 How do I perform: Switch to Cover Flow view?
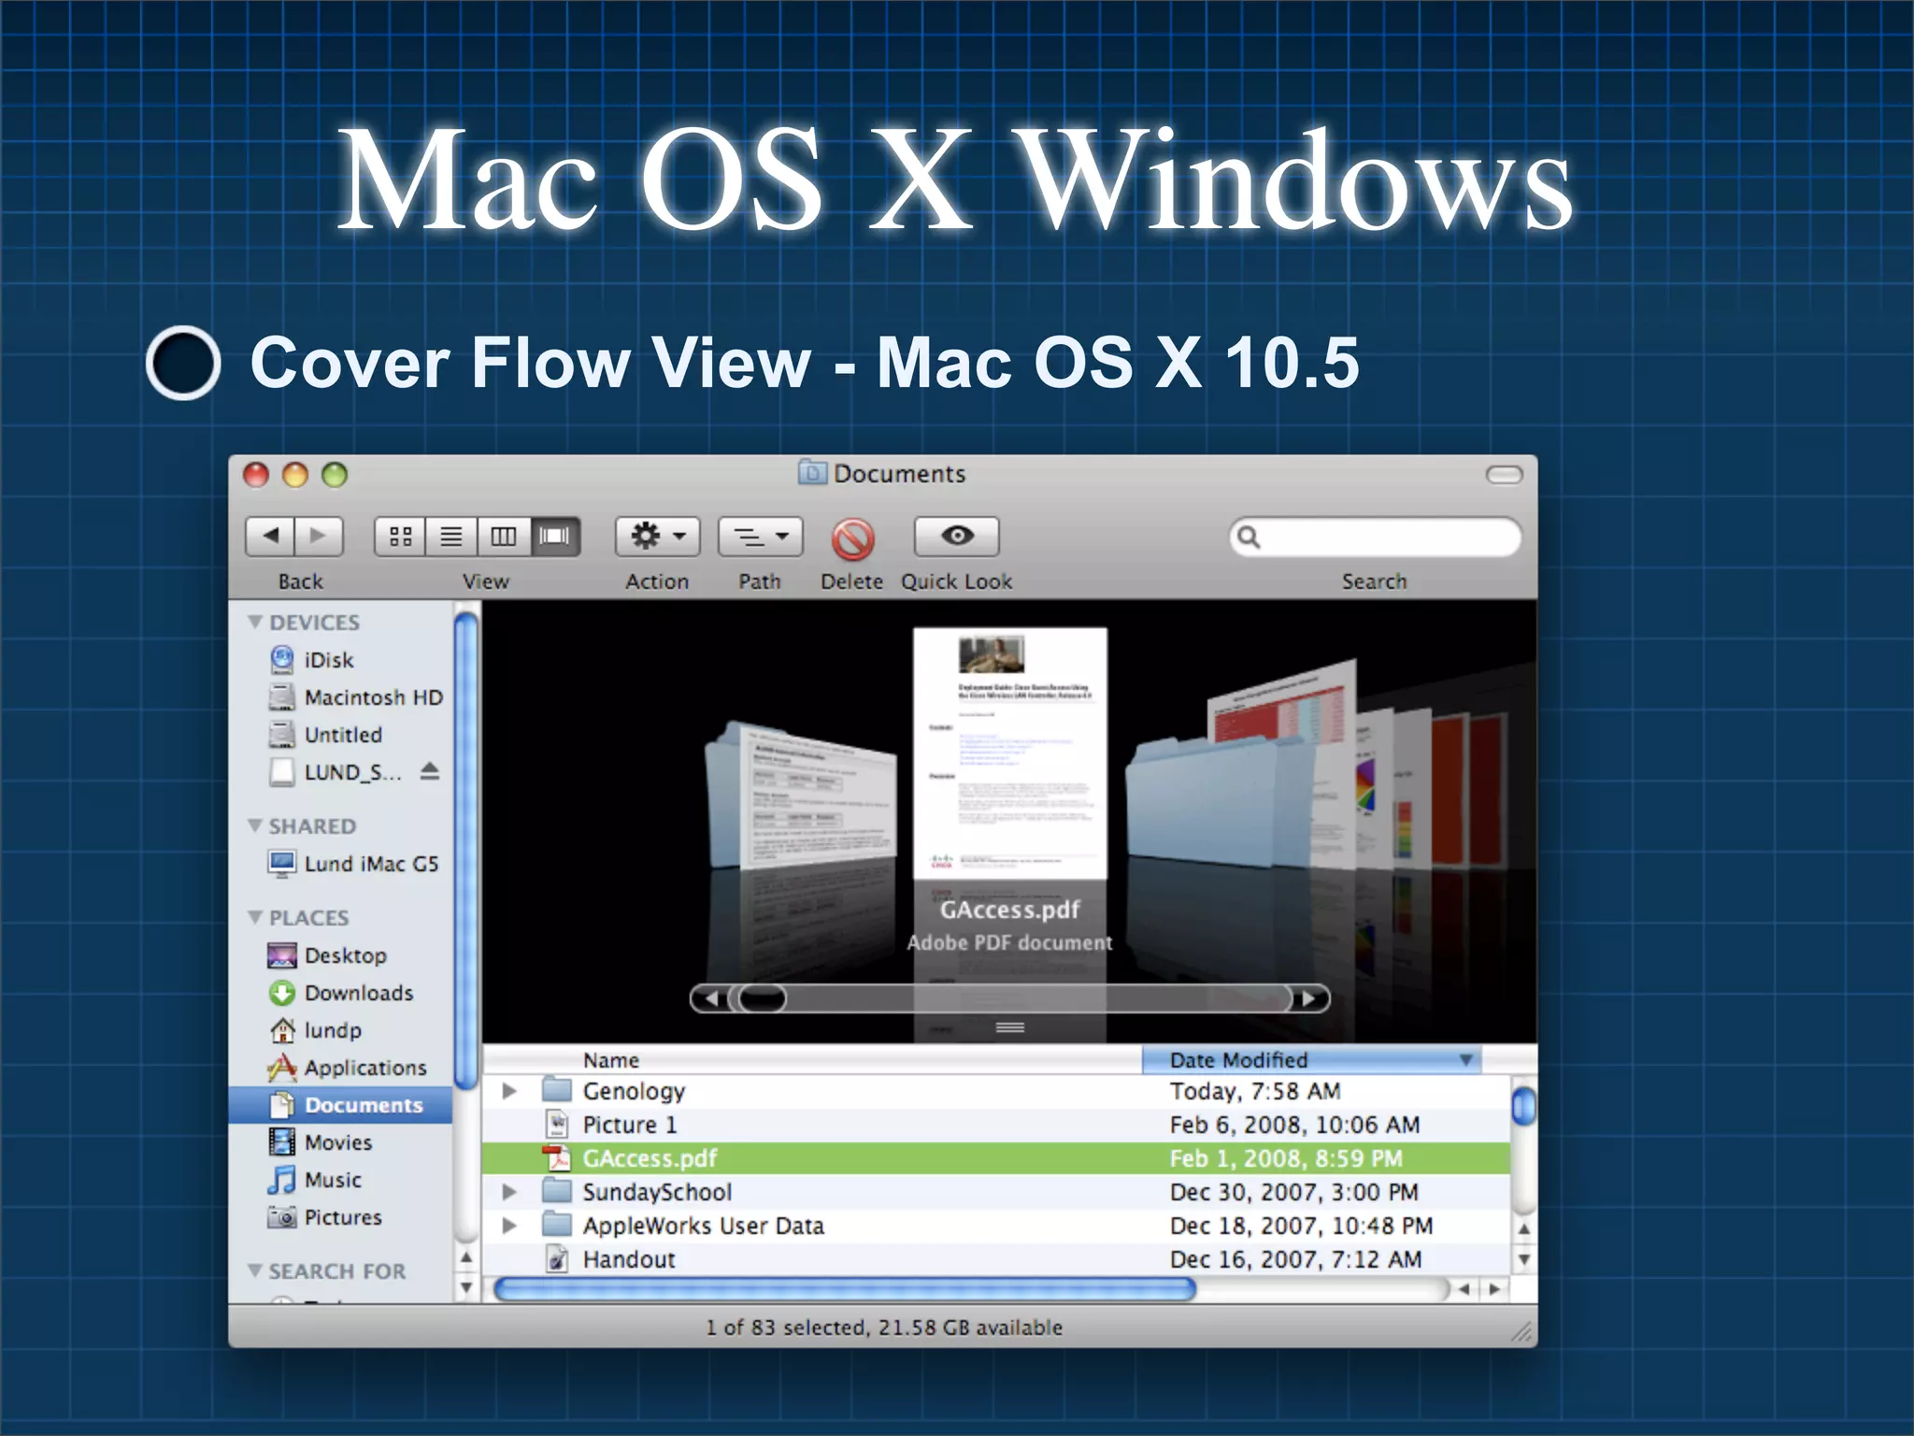point(555,536)
